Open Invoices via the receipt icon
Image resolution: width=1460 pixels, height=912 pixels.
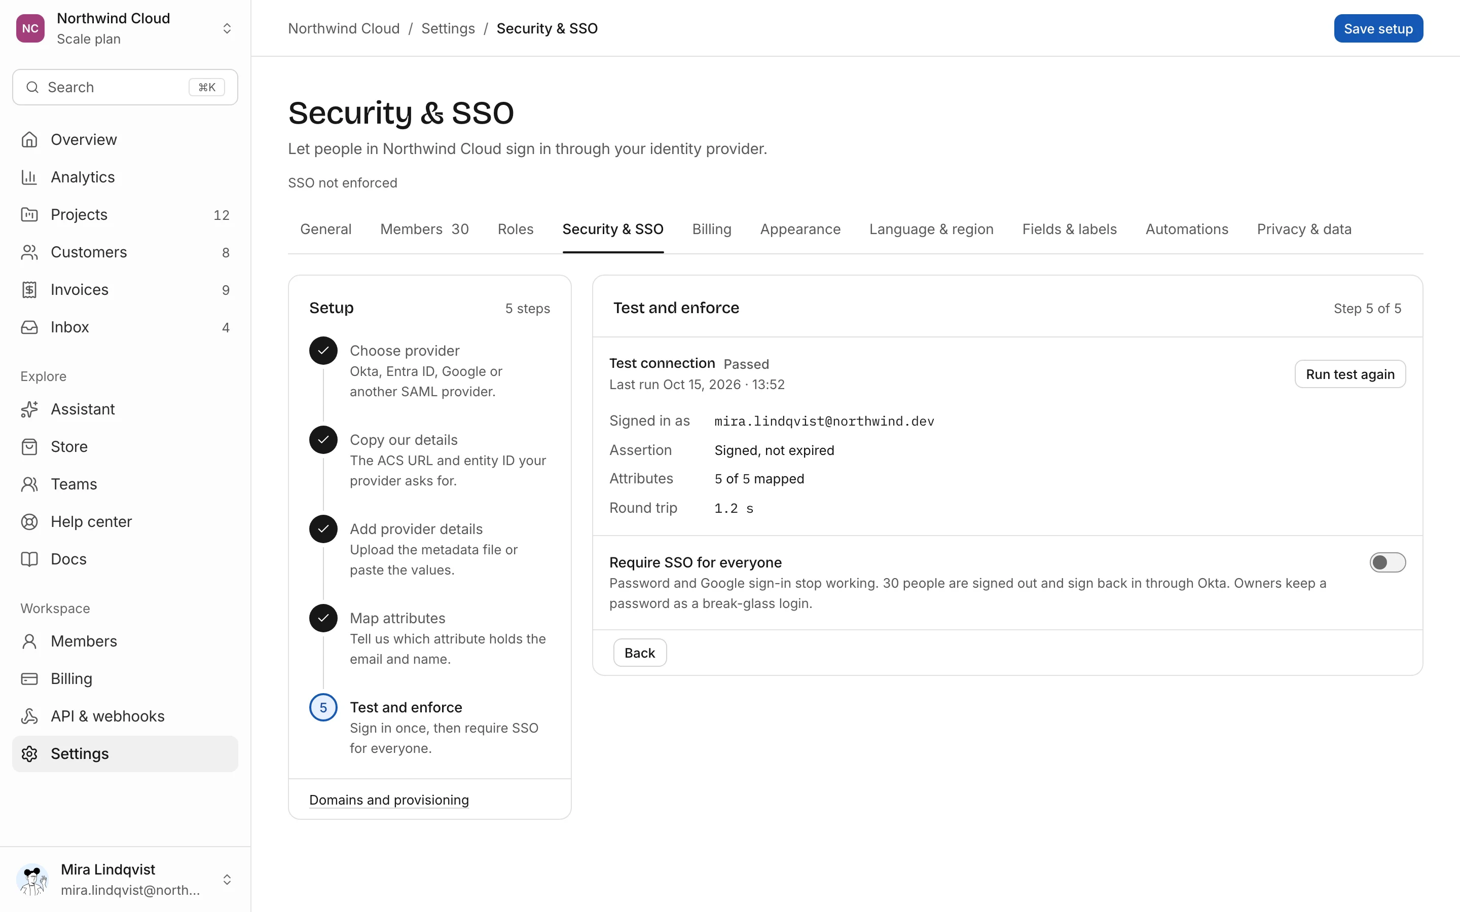(x=29, y=289)
